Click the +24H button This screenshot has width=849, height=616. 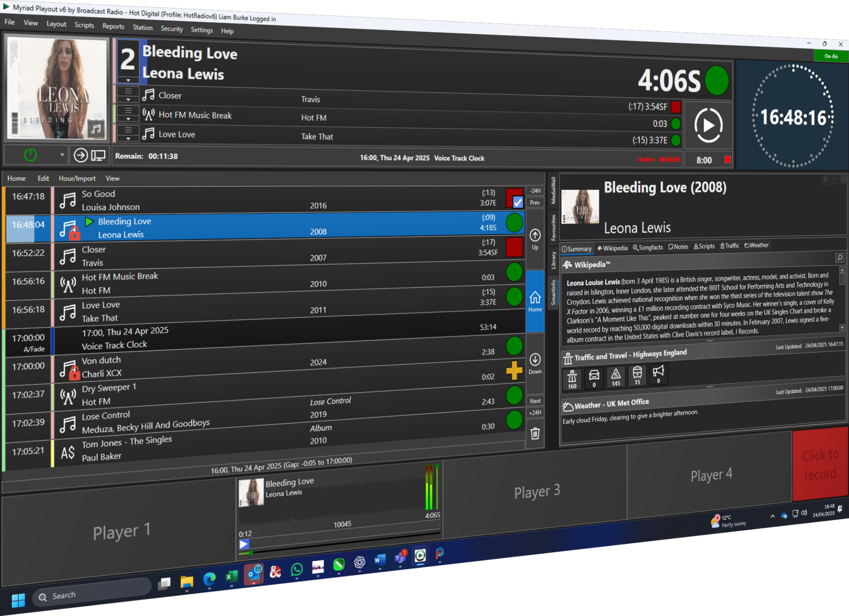click(x=535, y=413)
